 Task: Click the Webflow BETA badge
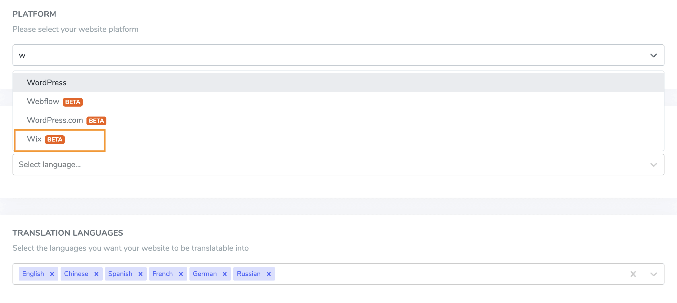73,102
